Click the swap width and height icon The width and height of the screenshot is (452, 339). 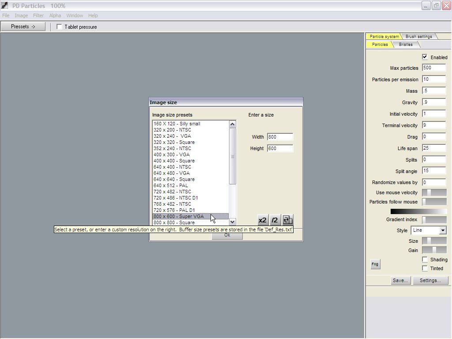pyautogui.click(x=287, y=220)
